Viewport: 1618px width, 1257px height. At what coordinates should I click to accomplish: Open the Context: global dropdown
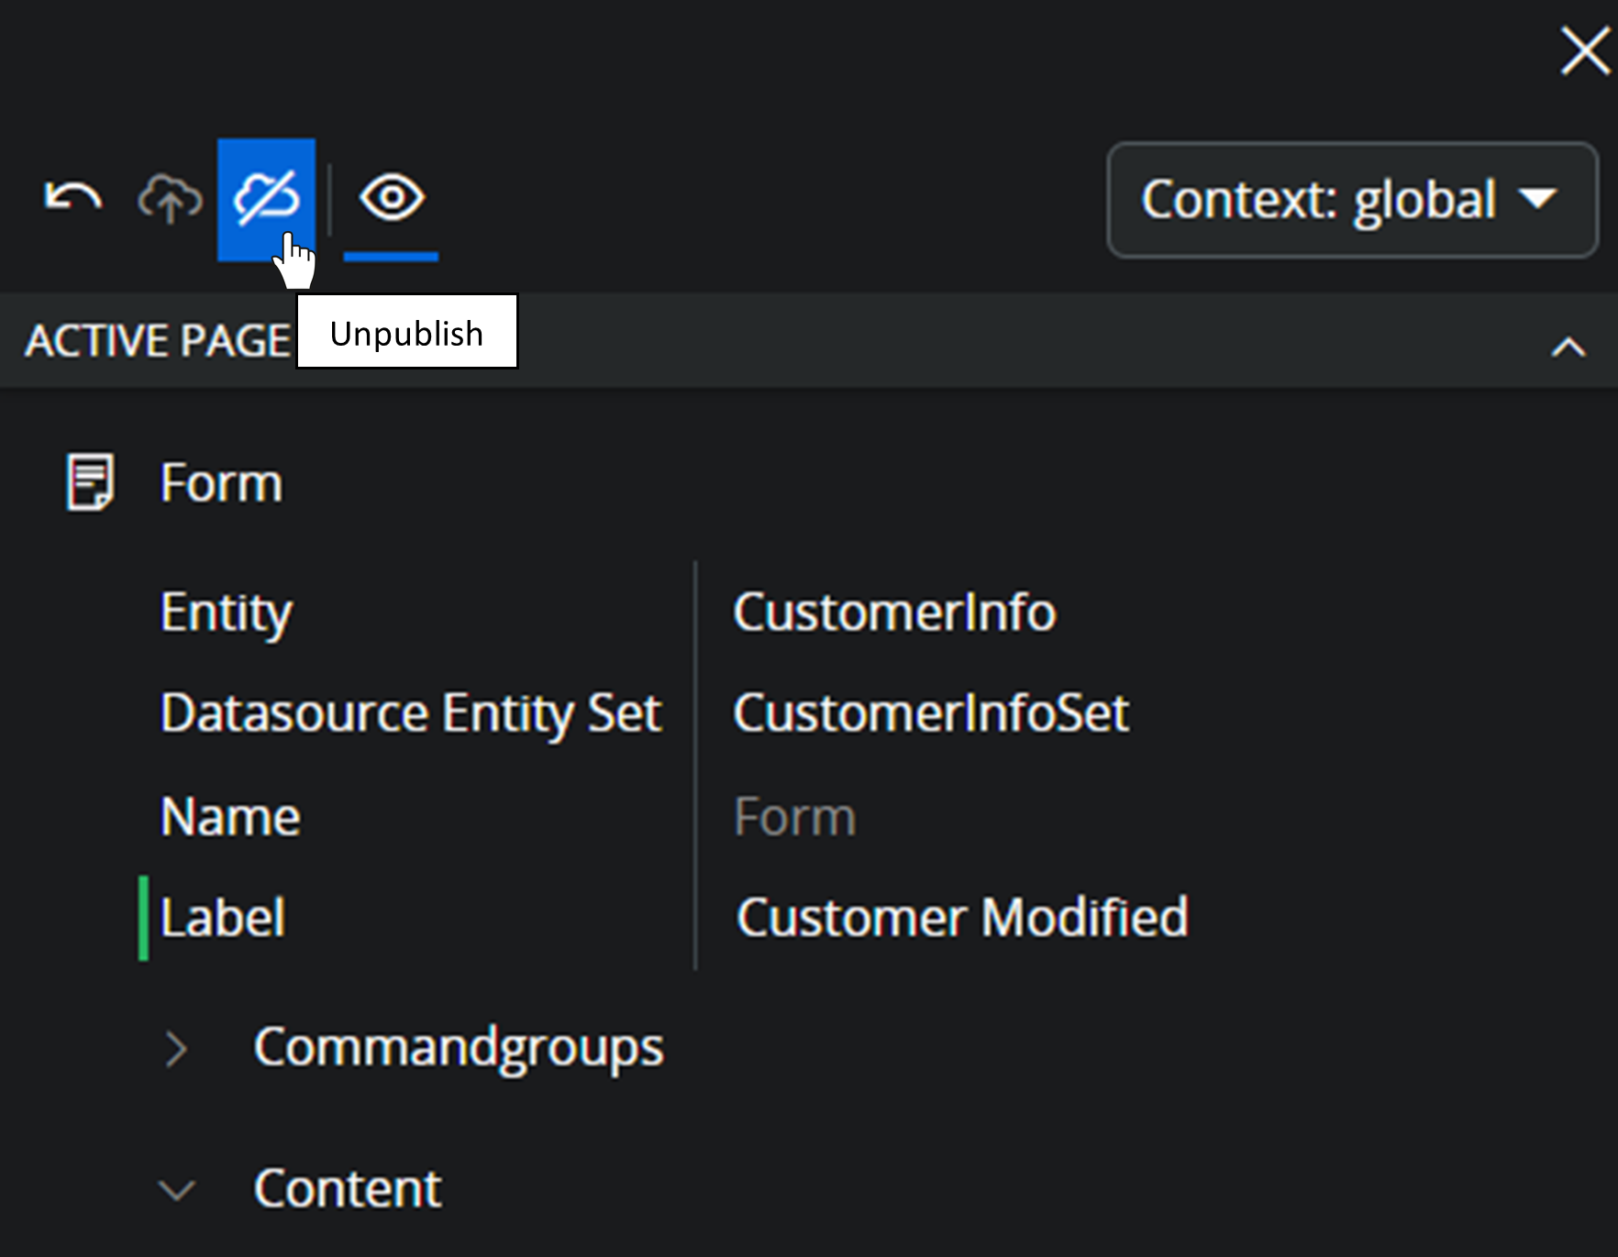click(x=1352, y=200)
